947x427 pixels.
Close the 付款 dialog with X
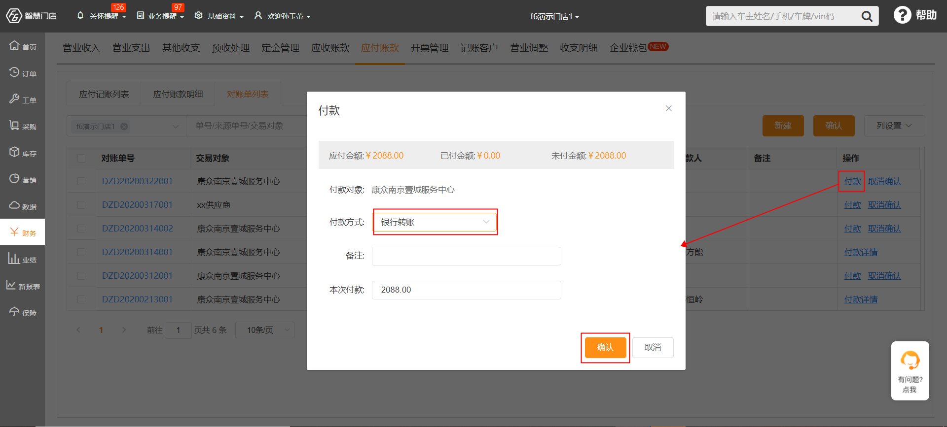(x=668, y=108)
